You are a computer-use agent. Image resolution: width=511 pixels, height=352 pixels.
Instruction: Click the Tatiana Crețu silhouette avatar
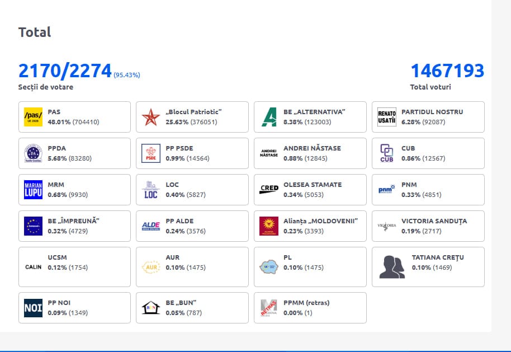pos(392,267)
